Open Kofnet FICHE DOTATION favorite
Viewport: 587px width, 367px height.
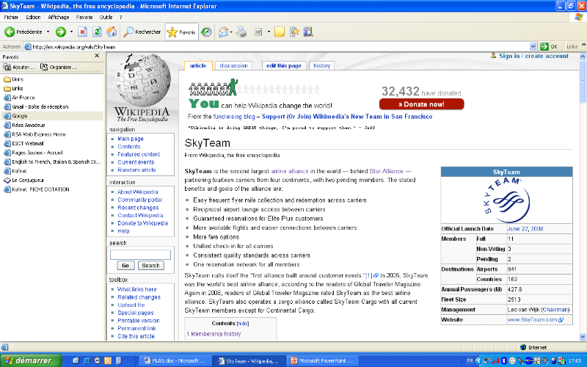pos(37,189)
